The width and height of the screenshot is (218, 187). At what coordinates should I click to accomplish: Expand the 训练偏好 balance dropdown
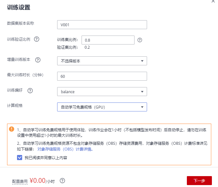(x=102, y=92)
